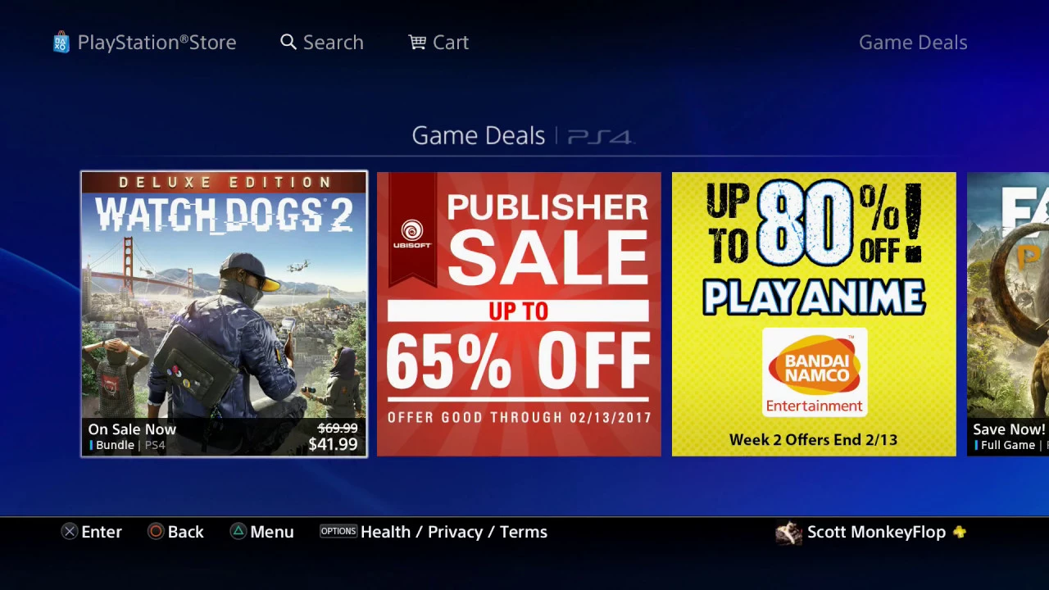Image resolution: width=1049 pixels, height=590 pixels.
Task: Click the X Enter button icon
Action: pyautogui.click(x=70, y=532)
